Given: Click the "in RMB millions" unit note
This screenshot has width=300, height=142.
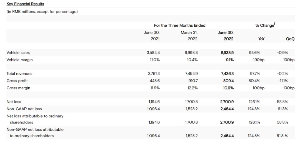Looking at the screenshot, I should [x=42, y=12].
